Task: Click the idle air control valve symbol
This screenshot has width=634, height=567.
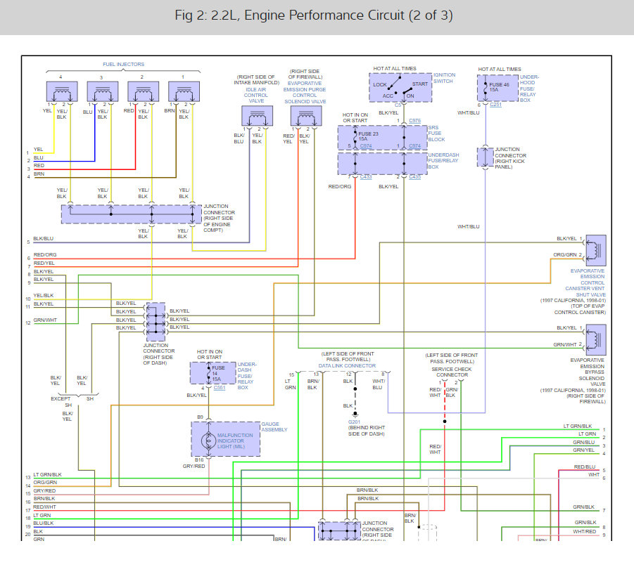Action: [x=257, y=116]
